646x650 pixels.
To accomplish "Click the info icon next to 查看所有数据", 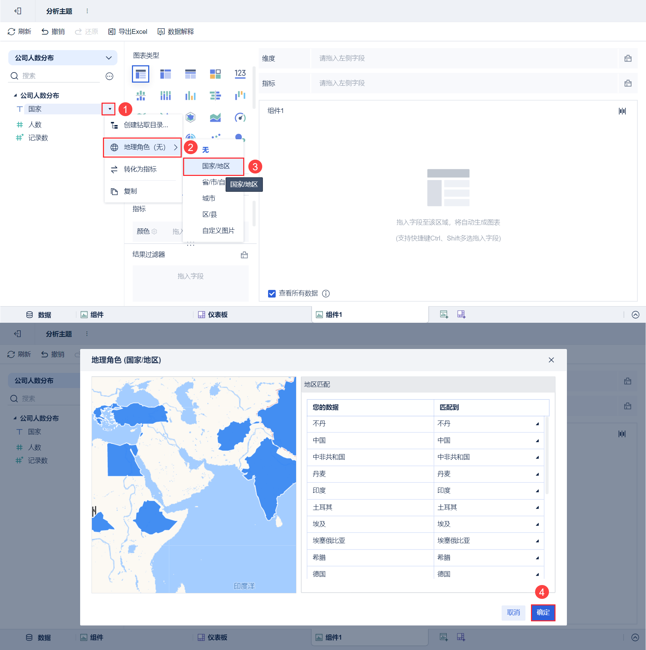I will click(x=326, y=293).
